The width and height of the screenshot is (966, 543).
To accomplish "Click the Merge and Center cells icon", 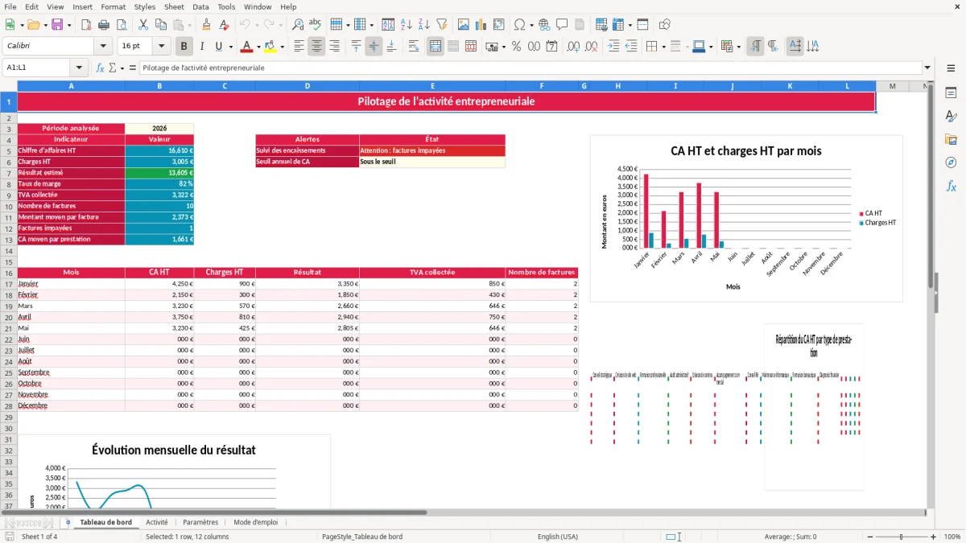I will coord(436,47).
